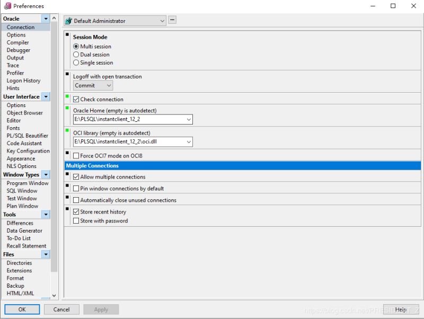The width and height of the screenshot is (424, 319).
Task: Click the Cancel button
Action: click(x=61, y=309)
